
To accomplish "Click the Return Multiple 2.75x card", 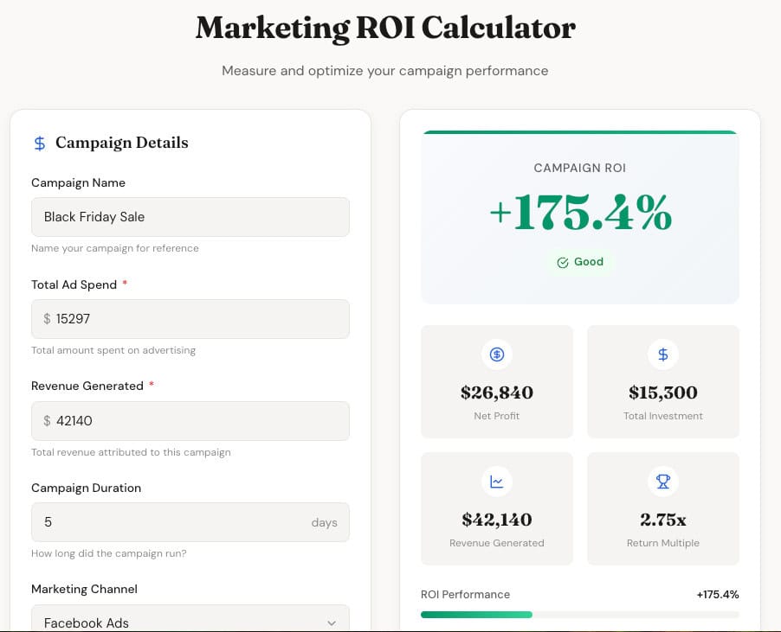I will pos(662,508).
